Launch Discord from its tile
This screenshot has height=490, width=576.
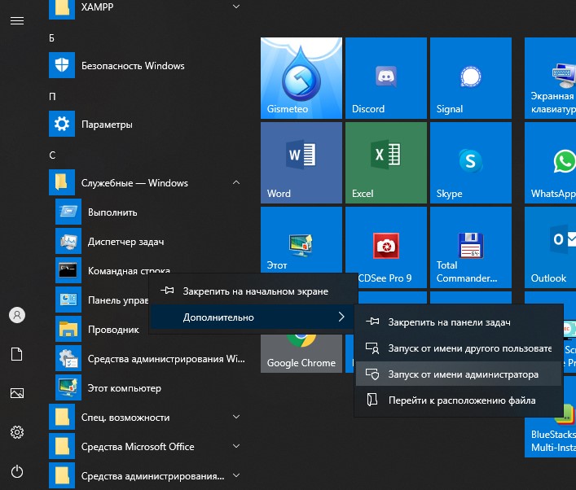pyautogui.click(x=386, y=78)
